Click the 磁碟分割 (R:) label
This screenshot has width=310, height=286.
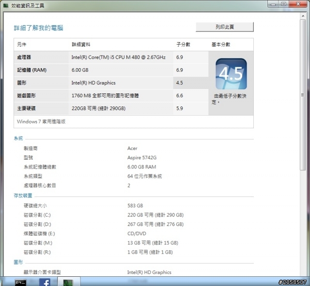pos(37,252)
